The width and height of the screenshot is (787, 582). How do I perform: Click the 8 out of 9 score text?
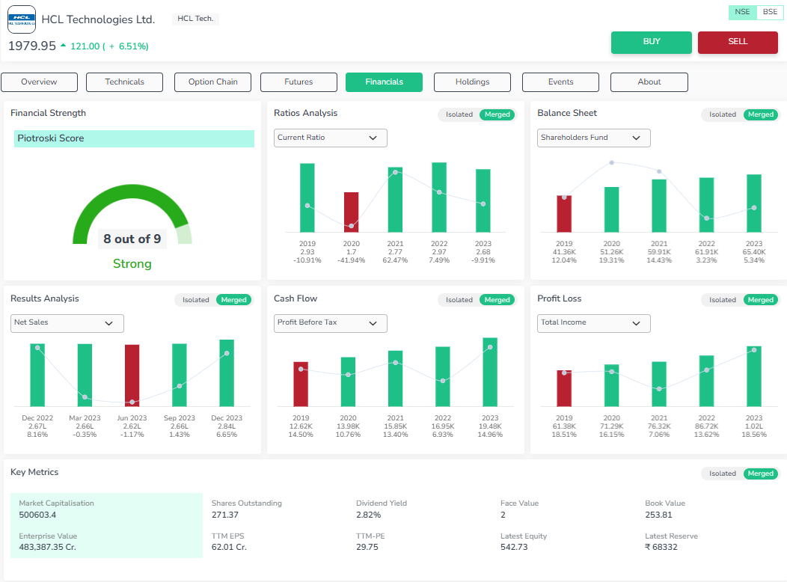[x=132, y=239]
